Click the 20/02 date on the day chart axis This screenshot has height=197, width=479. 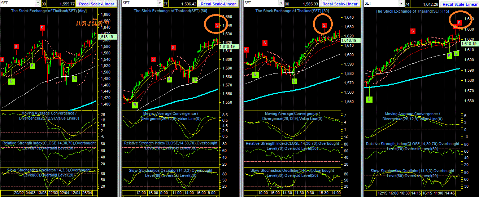[x=18, y=193]
